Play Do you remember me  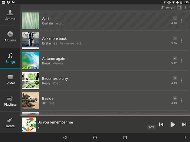tap(173, 125)
